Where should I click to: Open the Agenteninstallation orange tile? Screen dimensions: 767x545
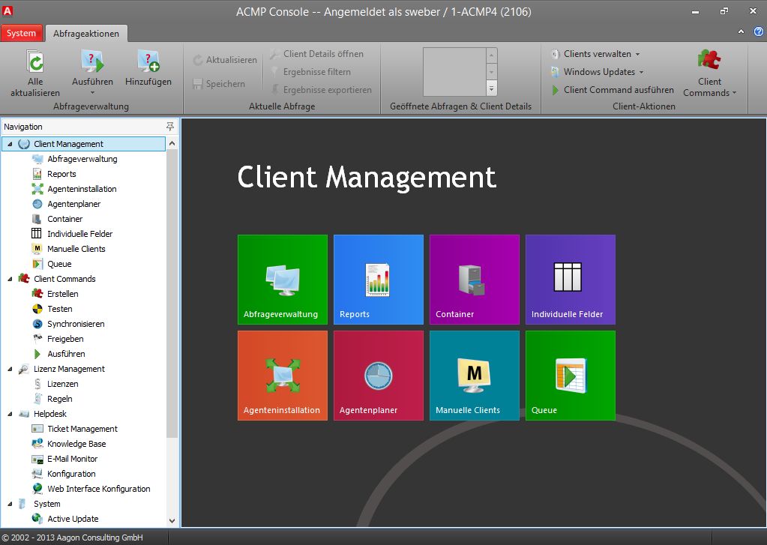tap(283, 376)
